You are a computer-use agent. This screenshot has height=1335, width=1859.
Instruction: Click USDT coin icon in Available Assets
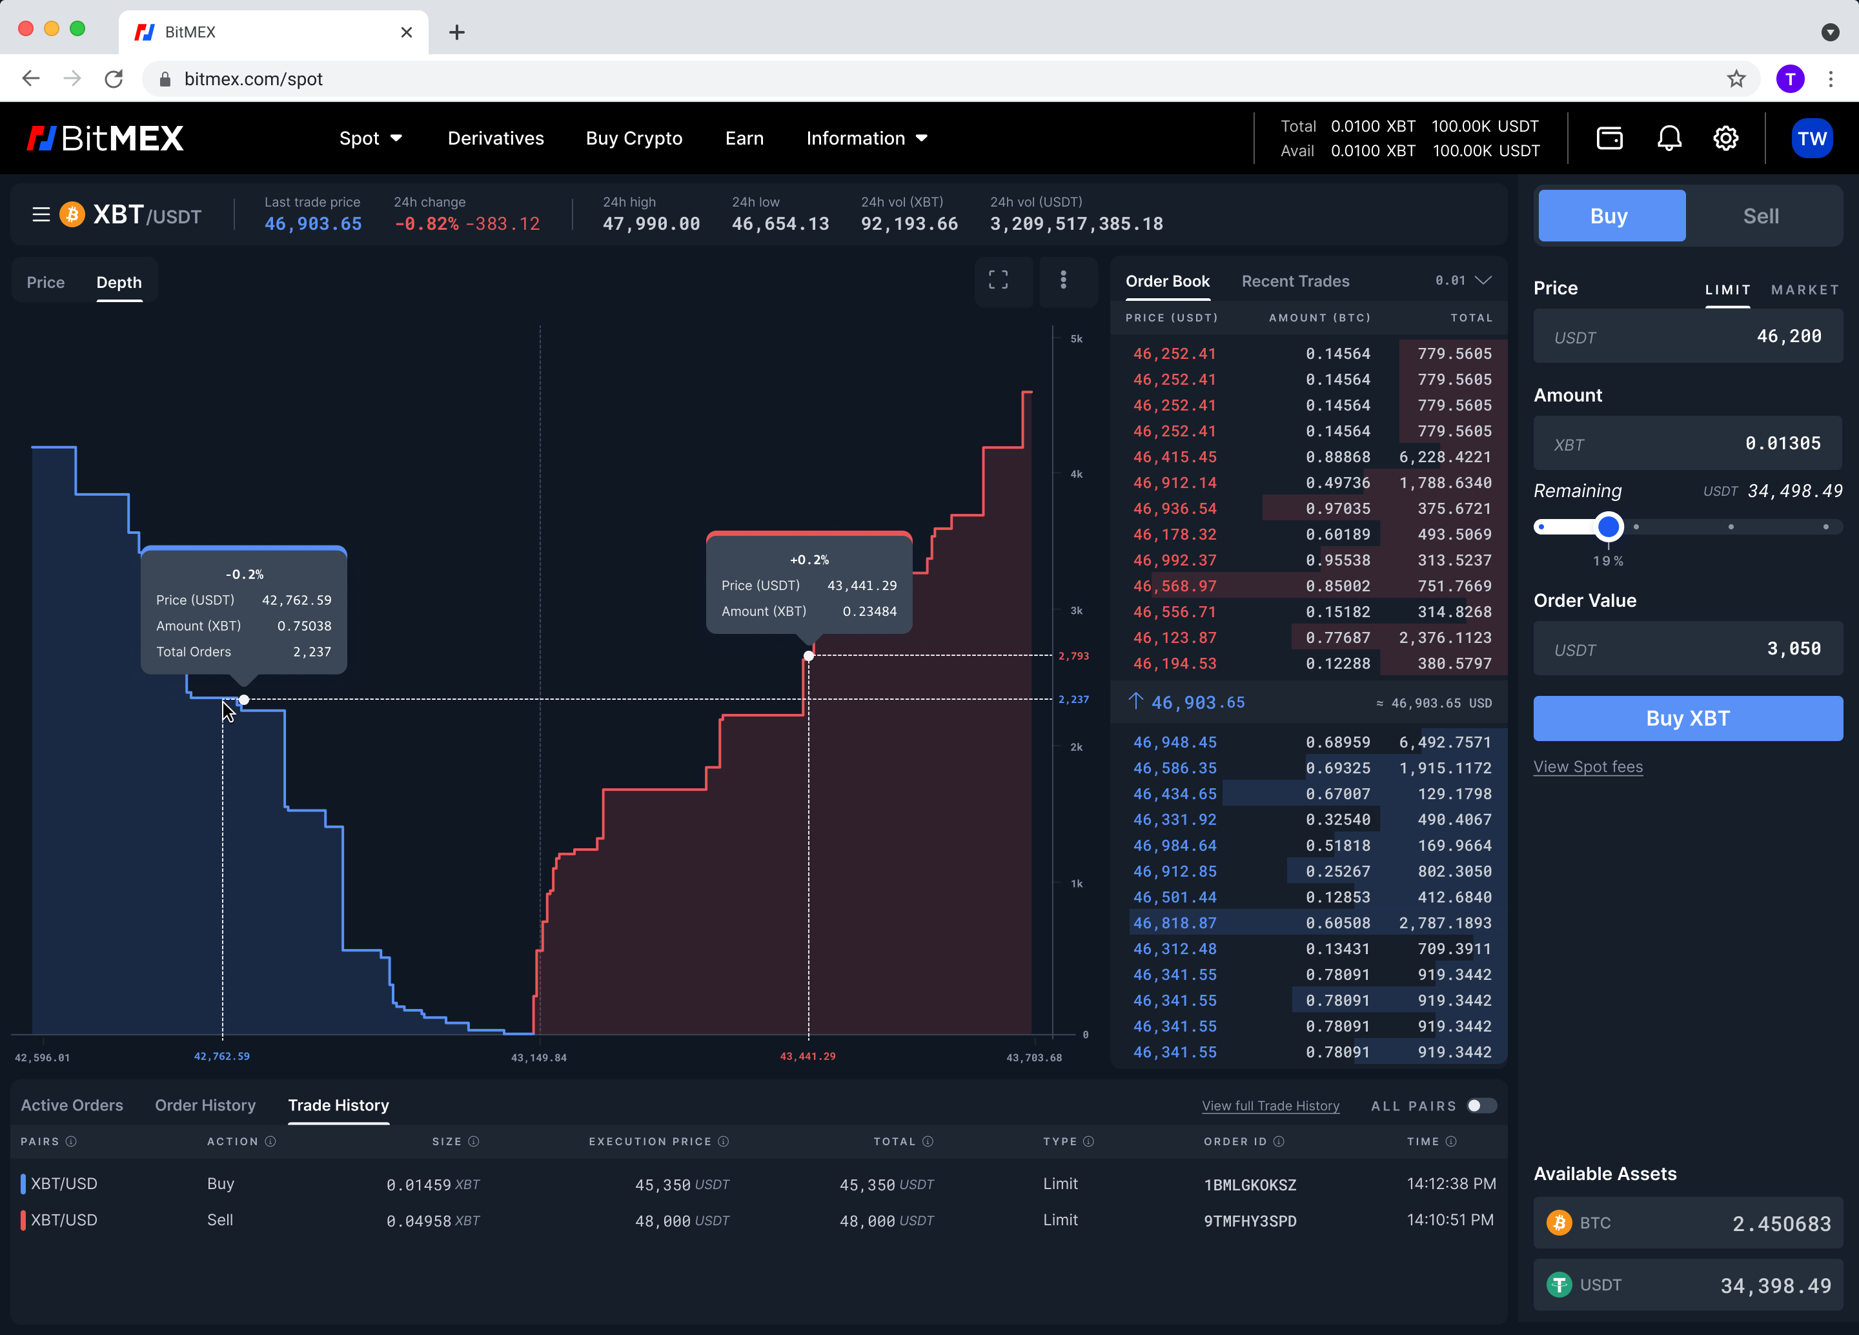1558,1284
